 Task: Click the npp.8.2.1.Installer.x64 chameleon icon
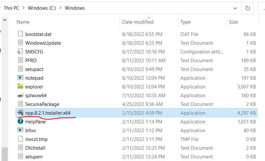pyautogui.click(x=20, y=113)
